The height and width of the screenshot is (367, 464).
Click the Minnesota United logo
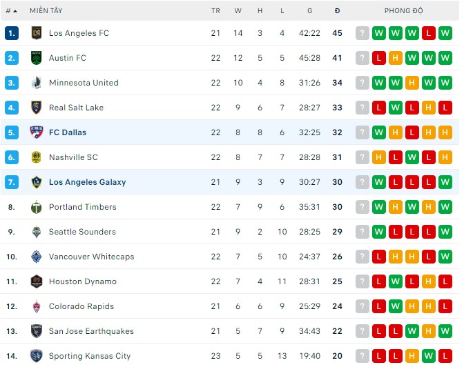tap(37, 83)
